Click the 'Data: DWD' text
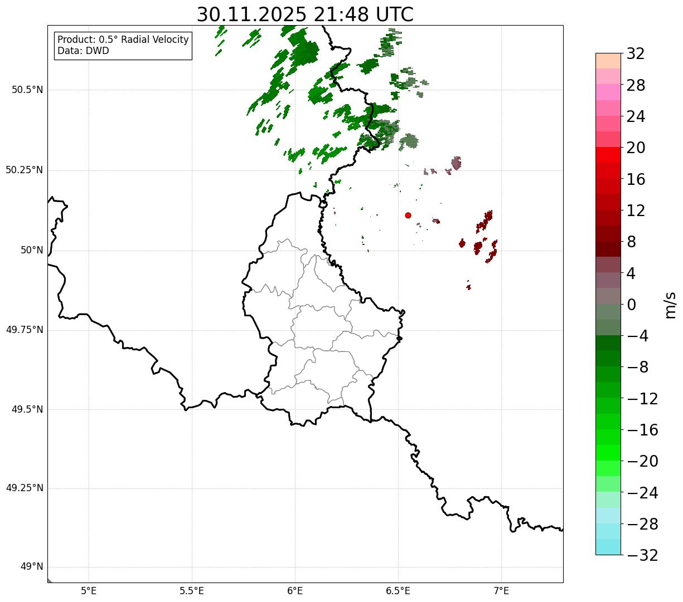683x602 pixels. 84,51
